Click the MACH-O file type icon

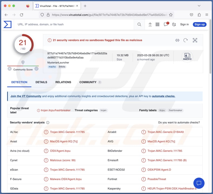187,57
